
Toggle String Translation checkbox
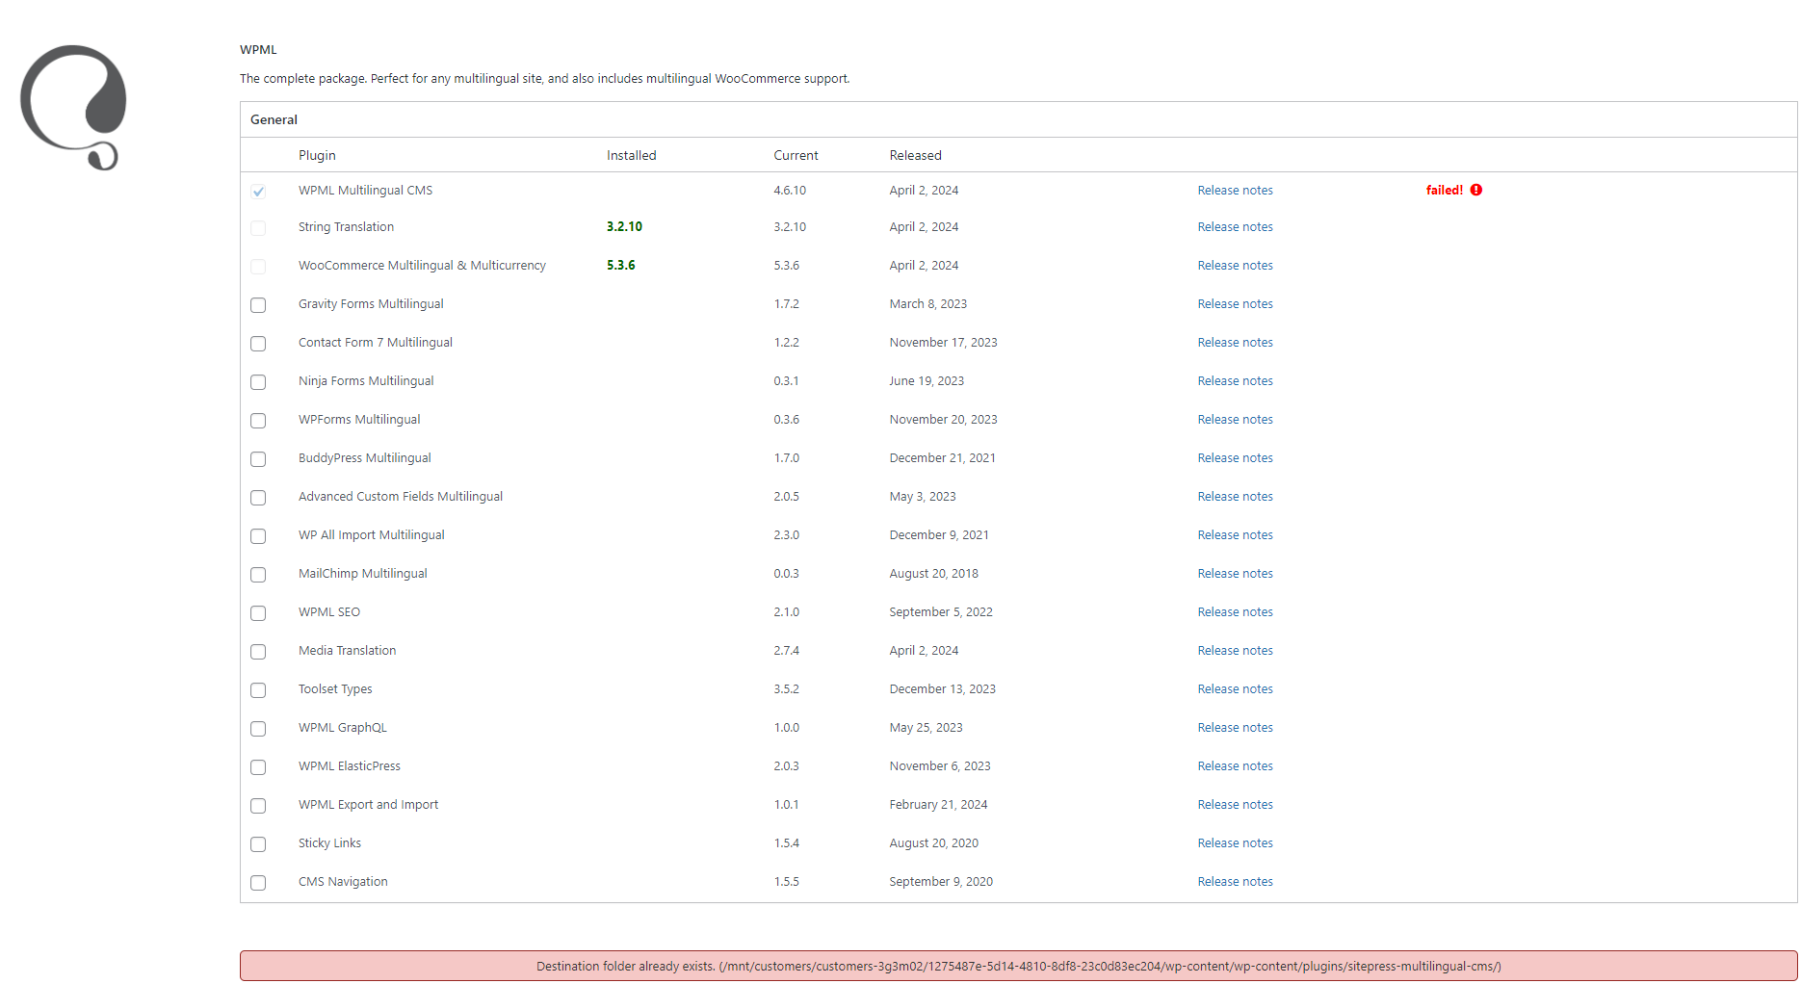[x=258, y=228]
